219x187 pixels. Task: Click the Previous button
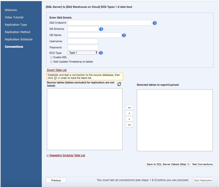56,180
